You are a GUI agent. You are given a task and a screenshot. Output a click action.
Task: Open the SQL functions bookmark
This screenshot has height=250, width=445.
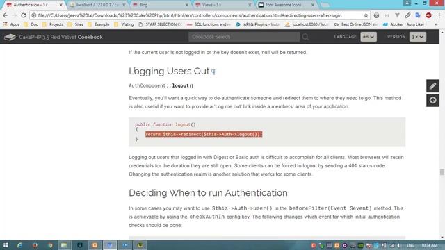pyautogui.click(x=209, y=25)
